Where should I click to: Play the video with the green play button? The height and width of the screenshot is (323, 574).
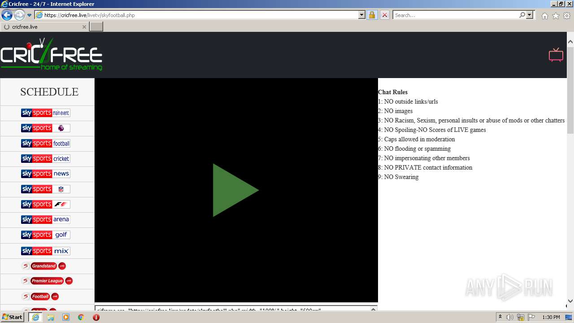(235, 190)
